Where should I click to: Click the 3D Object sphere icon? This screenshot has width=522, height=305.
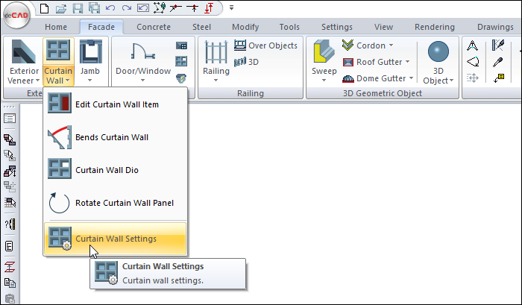(436, 52)
